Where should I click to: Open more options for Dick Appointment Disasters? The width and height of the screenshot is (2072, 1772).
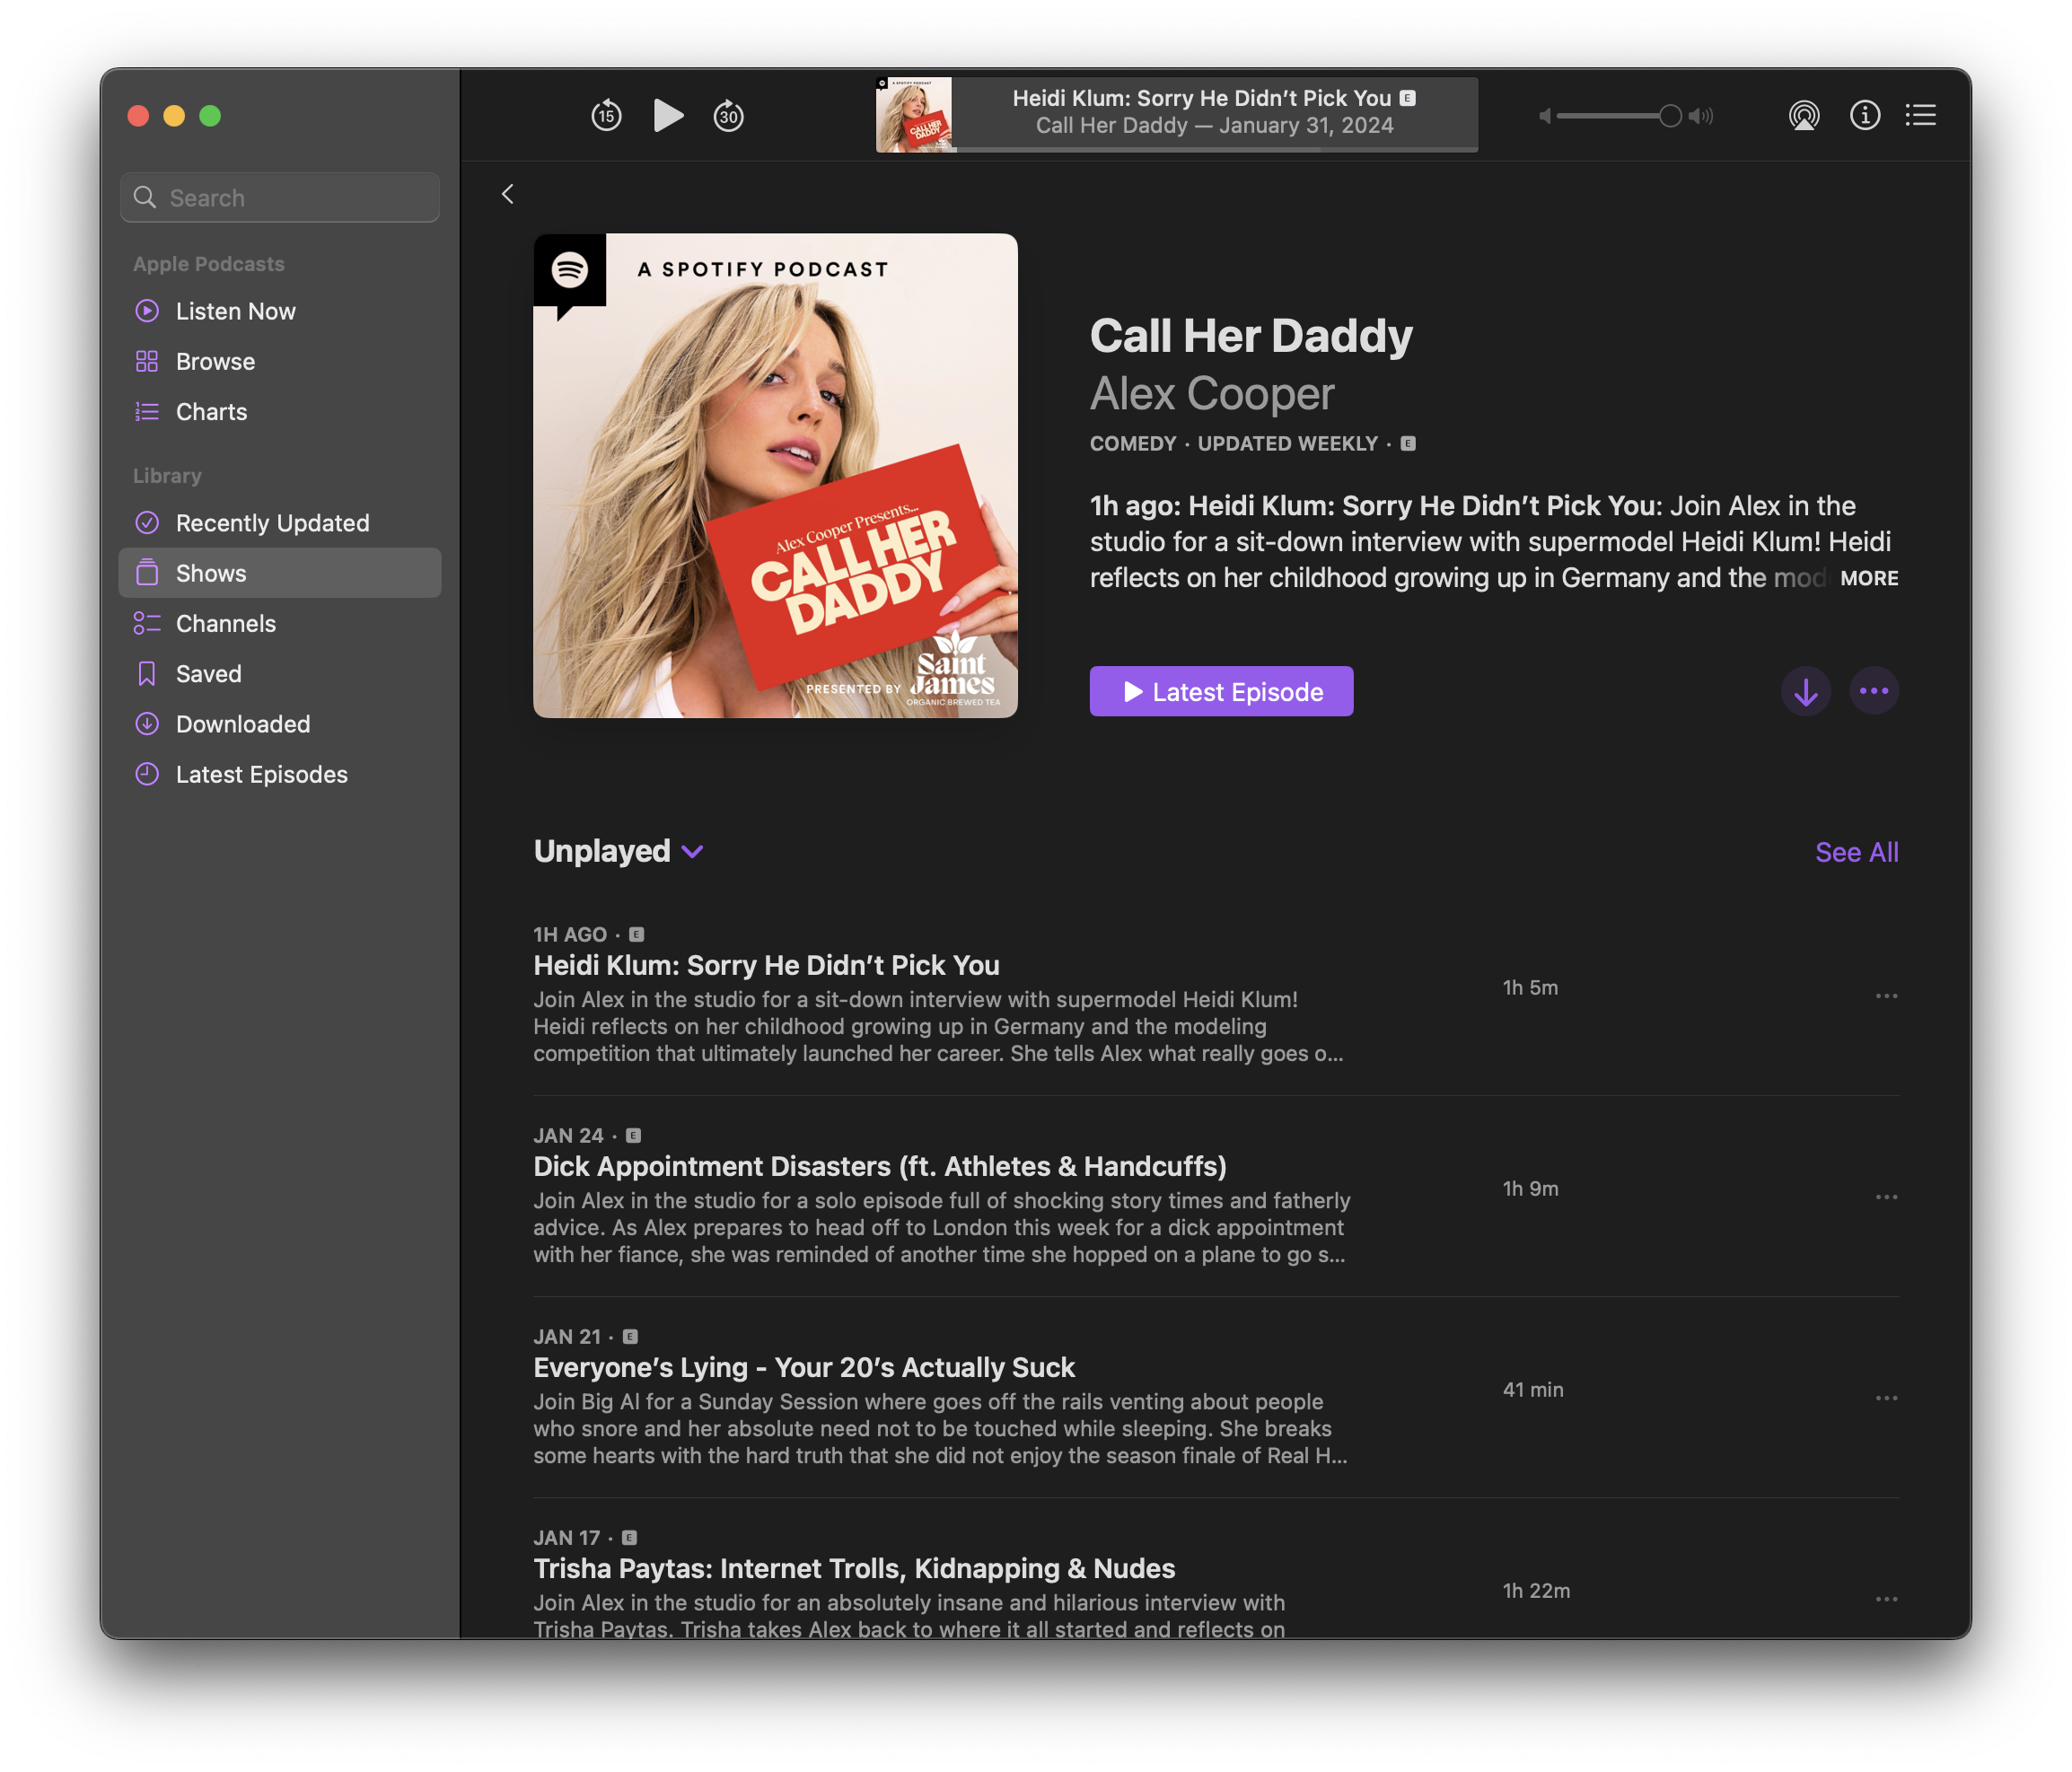(1887, 1197)
